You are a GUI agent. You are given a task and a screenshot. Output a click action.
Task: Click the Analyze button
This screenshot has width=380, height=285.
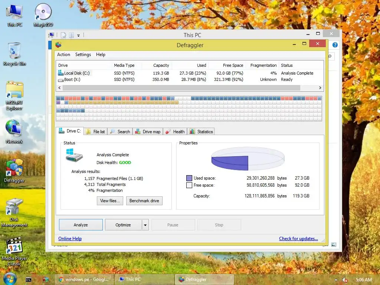click(81, 225)
